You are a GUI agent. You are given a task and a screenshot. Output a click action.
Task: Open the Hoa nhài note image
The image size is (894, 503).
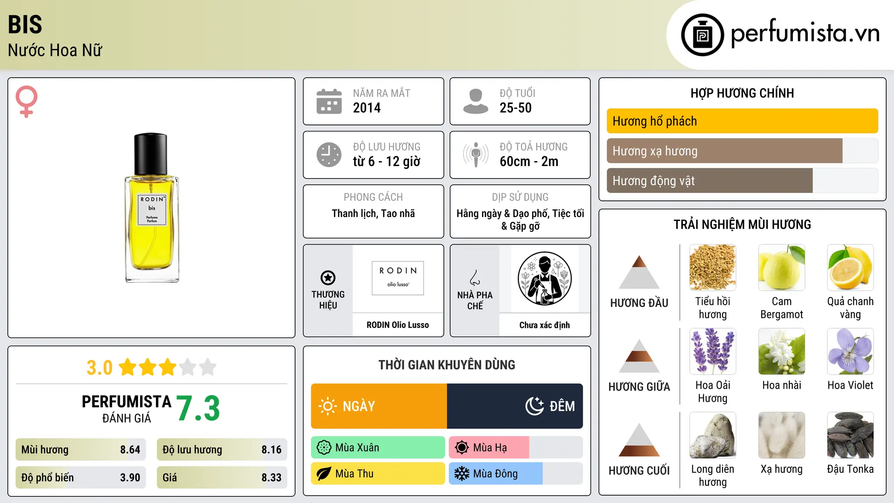tap(782, 351)
